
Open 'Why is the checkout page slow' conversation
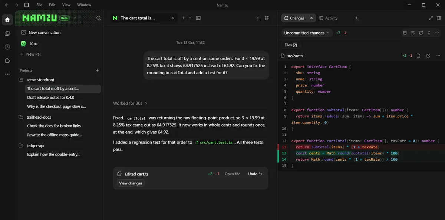pyautogui.click(x=56, y=106)
